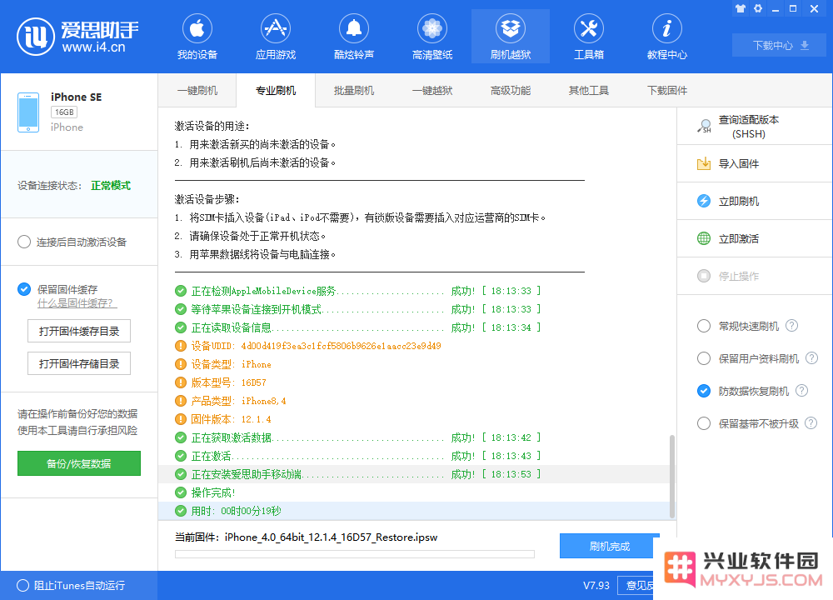Image resolution: width=833 pixels, height=600 pixels.
Task: Click 立即激活 globe icon
Action: pos(704,238)
